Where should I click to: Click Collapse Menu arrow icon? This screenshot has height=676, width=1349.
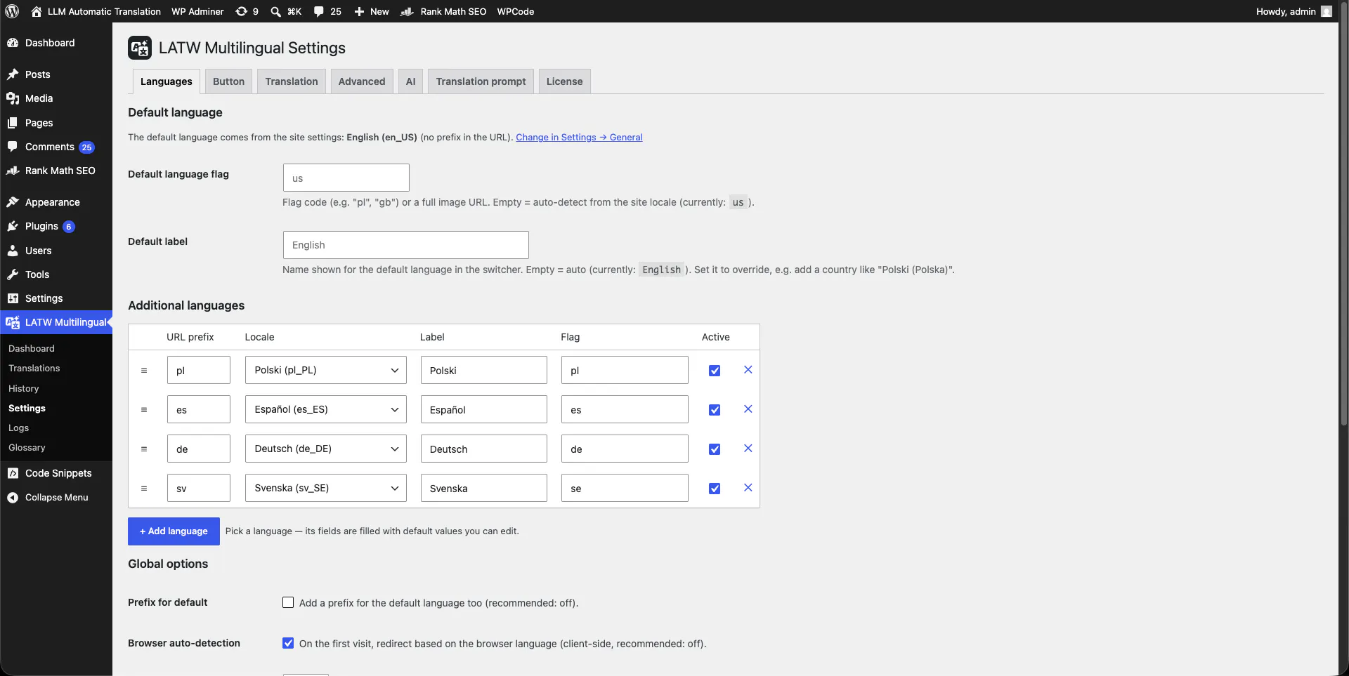click(x=13, y=497)
